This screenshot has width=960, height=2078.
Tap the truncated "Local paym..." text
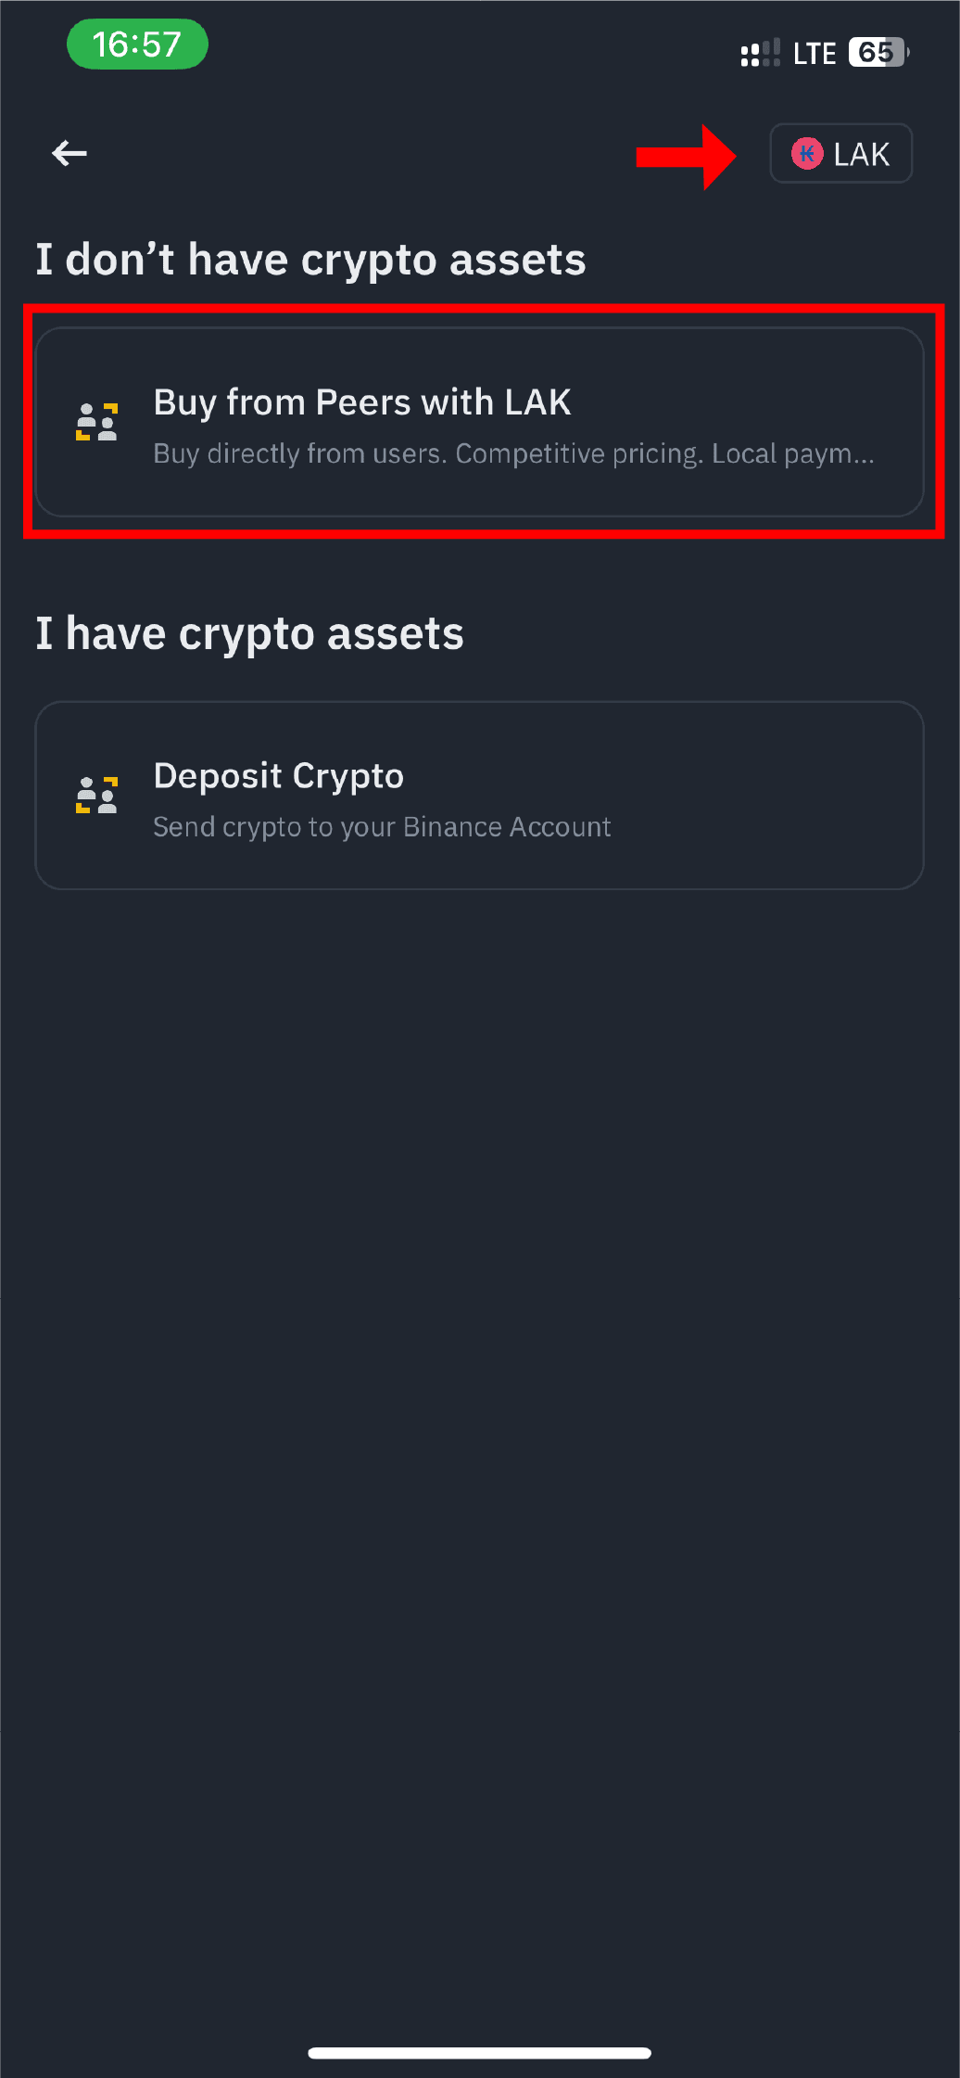click(x=792, y=453)
